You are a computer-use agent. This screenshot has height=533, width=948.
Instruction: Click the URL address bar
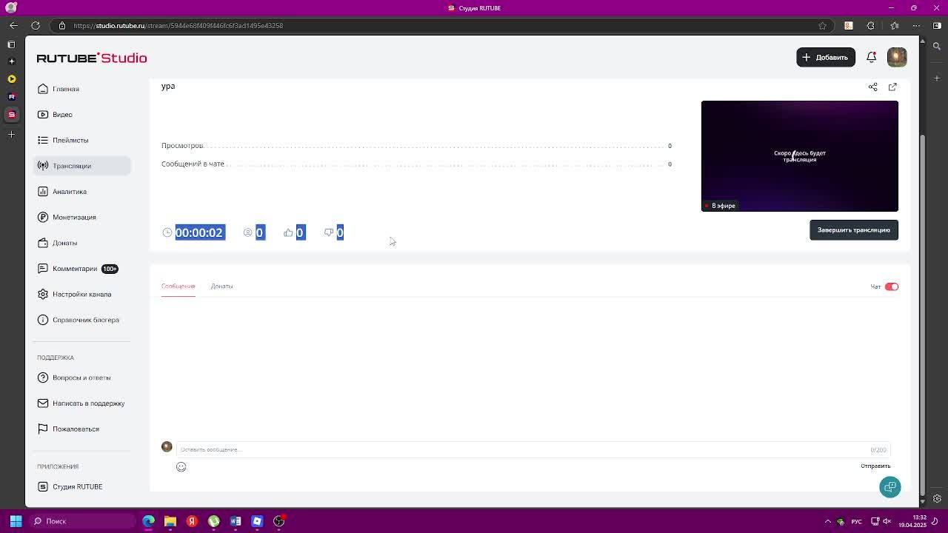pos(443,25)
